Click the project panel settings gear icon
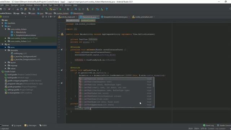This screenshot has height=130, width=231. point(51,17)
